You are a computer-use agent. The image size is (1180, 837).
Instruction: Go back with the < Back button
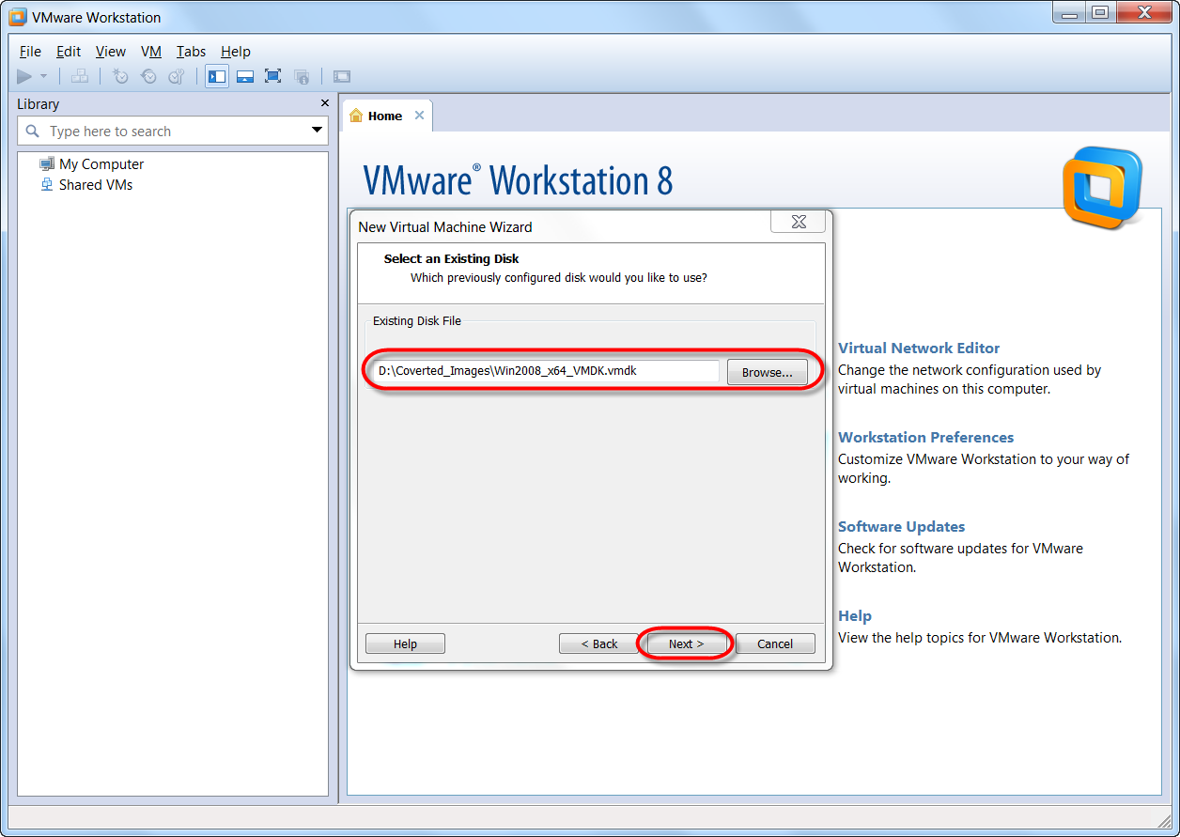(598, 643)
